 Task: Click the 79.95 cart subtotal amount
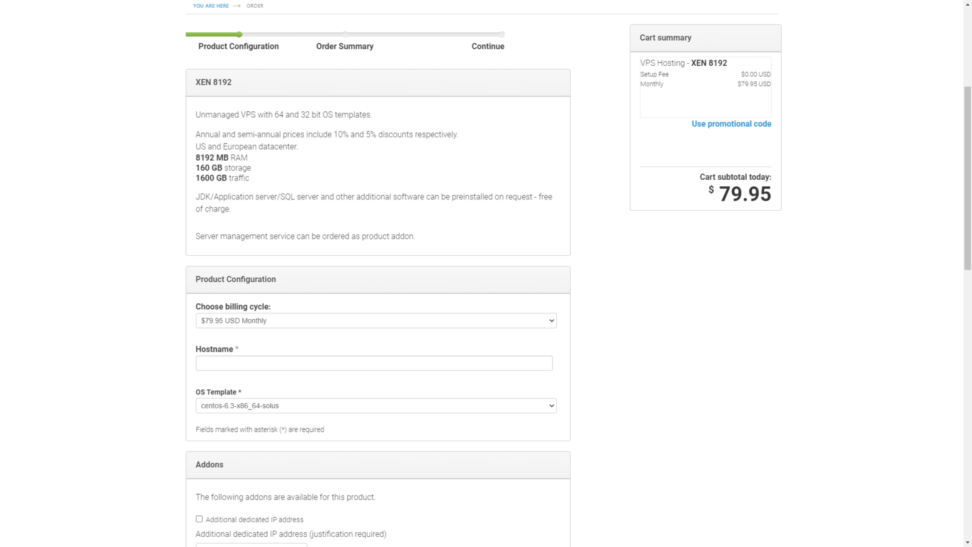coord(745,194)
